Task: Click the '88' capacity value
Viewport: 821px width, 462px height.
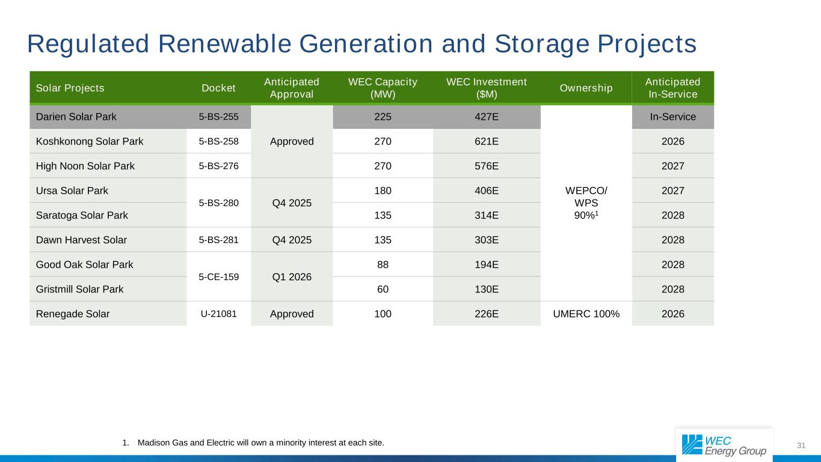Action: pyautogui.click(x=383, y=265)
